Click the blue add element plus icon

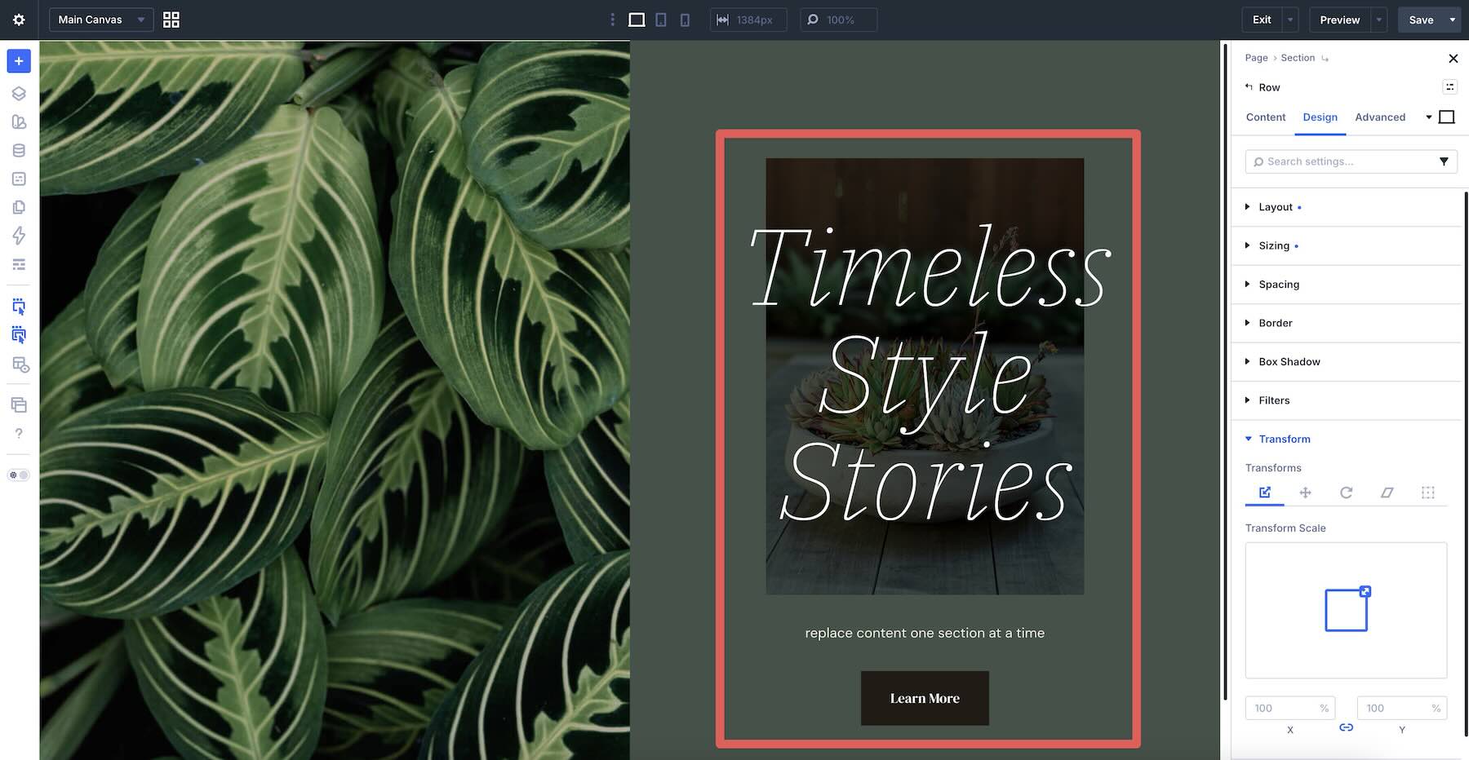pos(19,61)
